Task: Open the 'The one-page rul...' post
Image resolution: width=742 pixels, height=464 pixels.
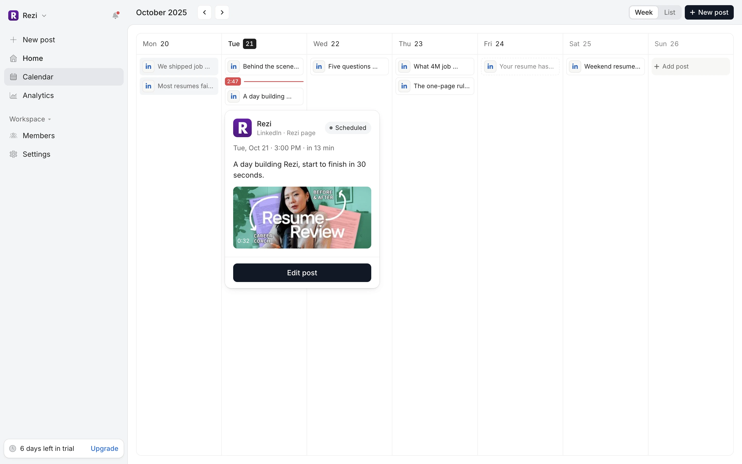Action: [435, 86]
